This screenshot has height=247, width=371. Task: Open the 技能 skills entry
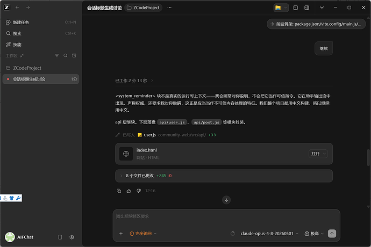pos(41,45)
